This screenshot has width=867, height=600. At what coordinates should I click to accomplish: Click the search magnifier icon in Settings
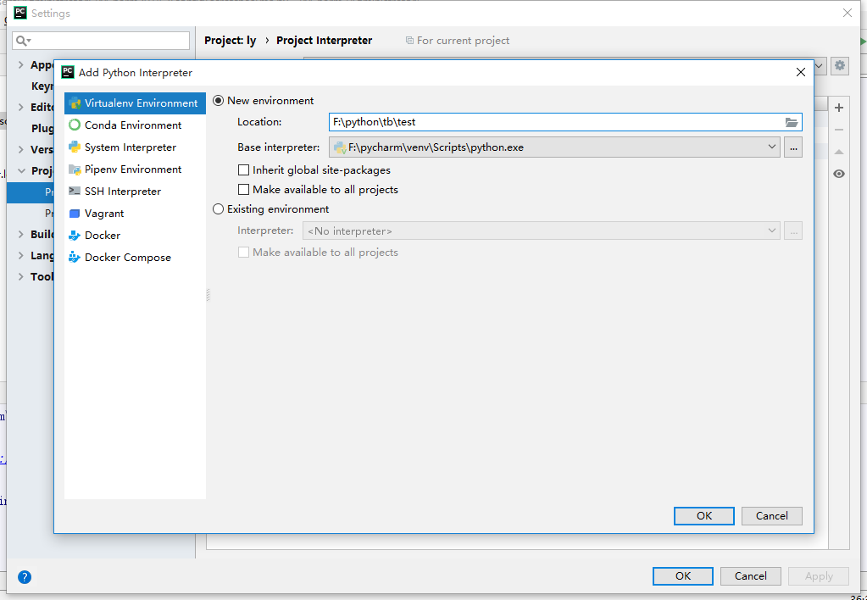pyautogui.click(x=22, y=41)
